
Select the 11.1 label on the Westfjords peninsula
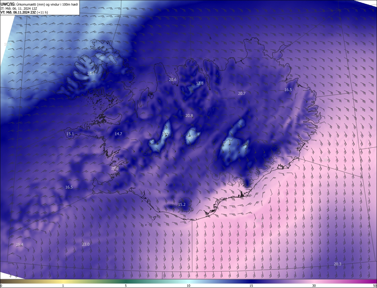click(x=91, y=73)
